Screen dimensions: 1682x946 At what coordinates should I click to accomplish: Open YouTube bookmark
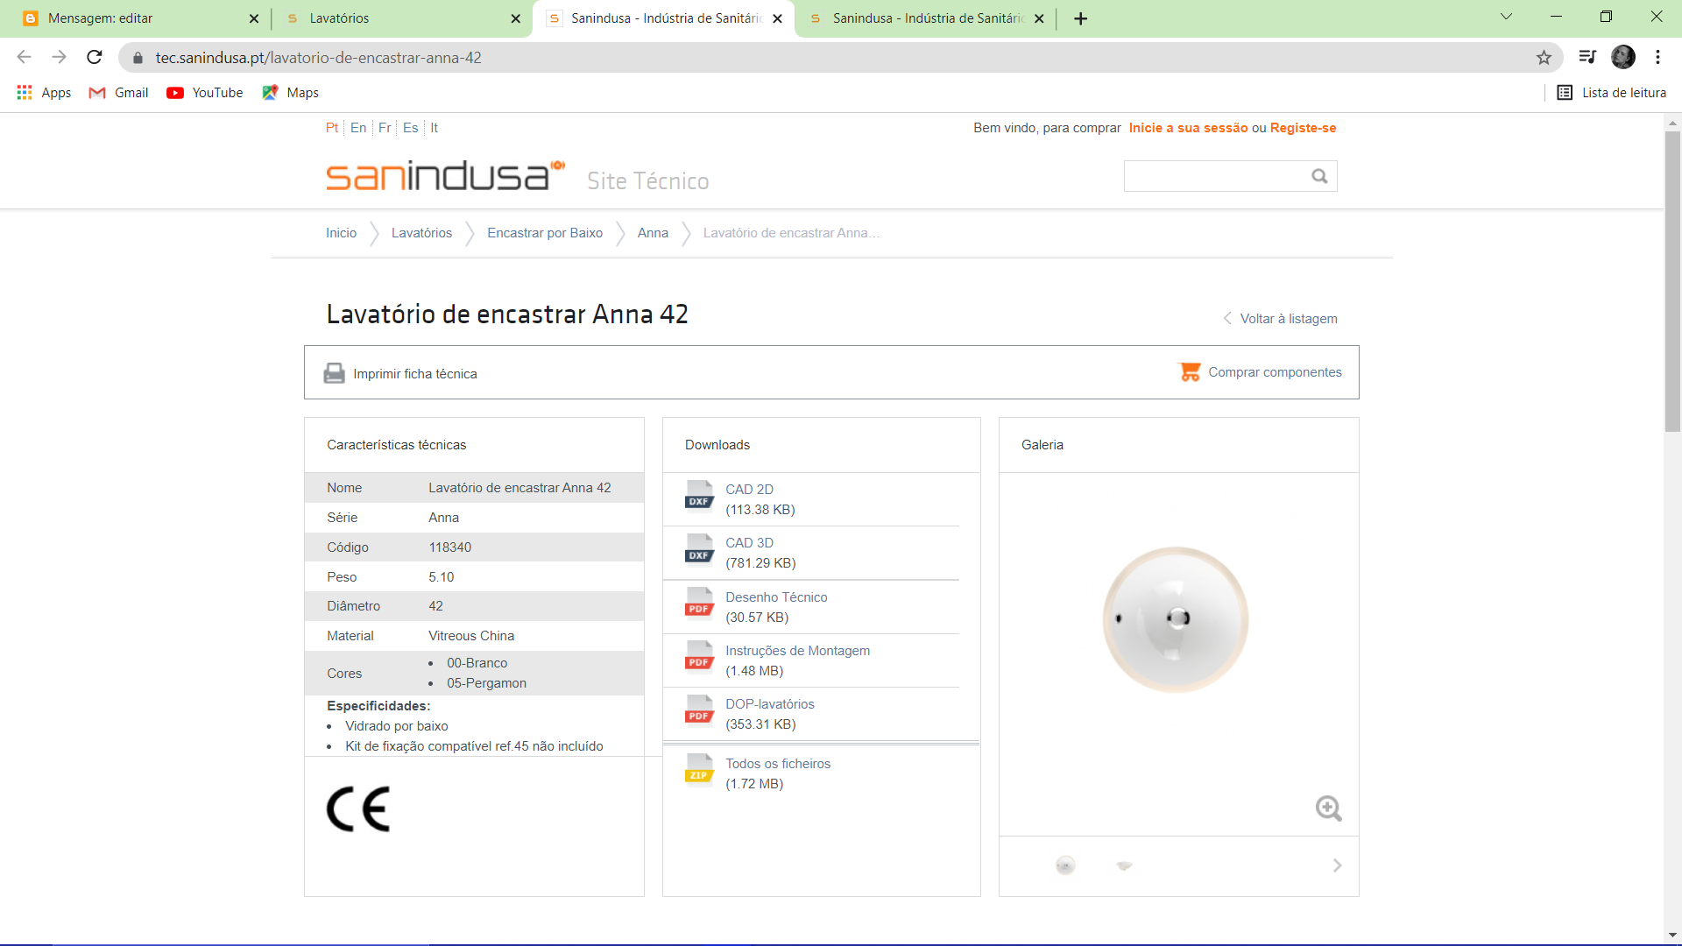click(205, 93)
